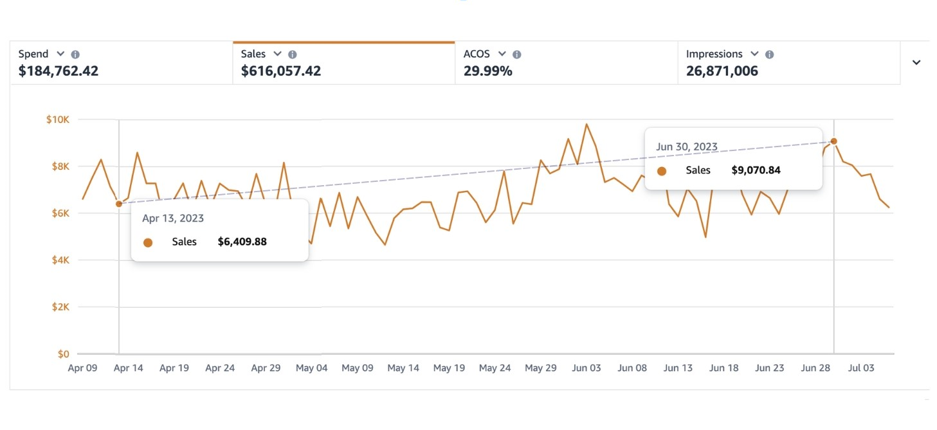Click the $6K y-axis label
This screenshot has width=937, height=430.
(x=60, y=213)
